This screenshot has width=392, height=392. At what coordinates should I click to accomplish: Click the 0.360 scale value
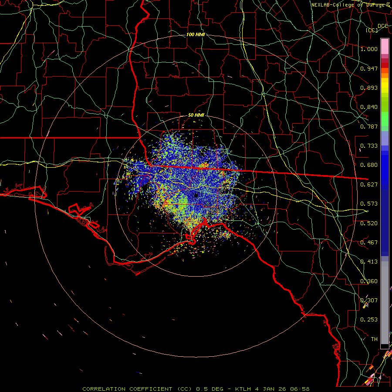pos(369,281)
